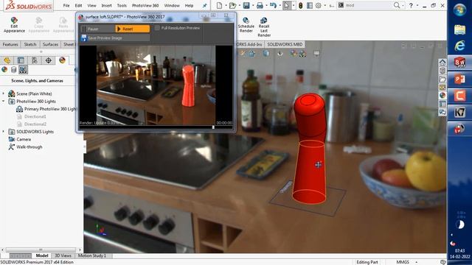Click the Windows Start orb
Screen dimensions: 472x265
tap(459, 10)
